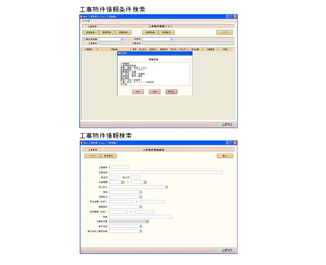Click the 情報検索 button in list window
This screenshot has height=265, width=326.
tap(167, 32)
